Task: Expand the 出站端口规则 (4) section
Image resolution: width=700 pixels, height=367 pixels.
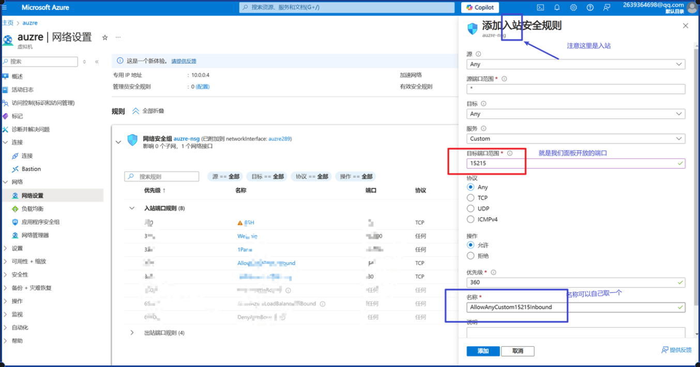Action: [x=132, y=333]
